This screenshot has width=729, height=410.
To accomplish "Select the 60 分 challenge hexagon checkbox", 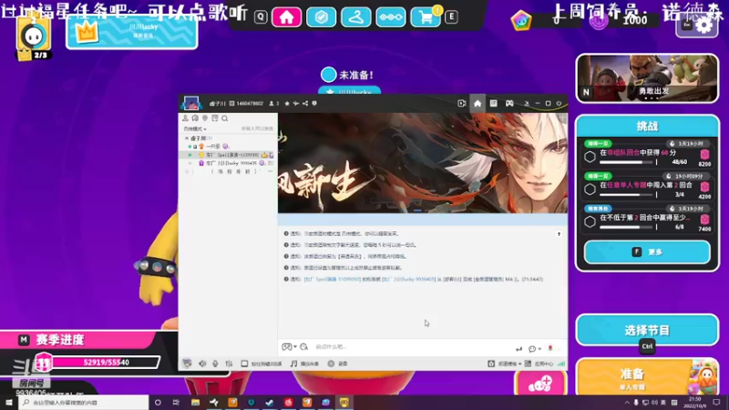I will coord(590,157).
